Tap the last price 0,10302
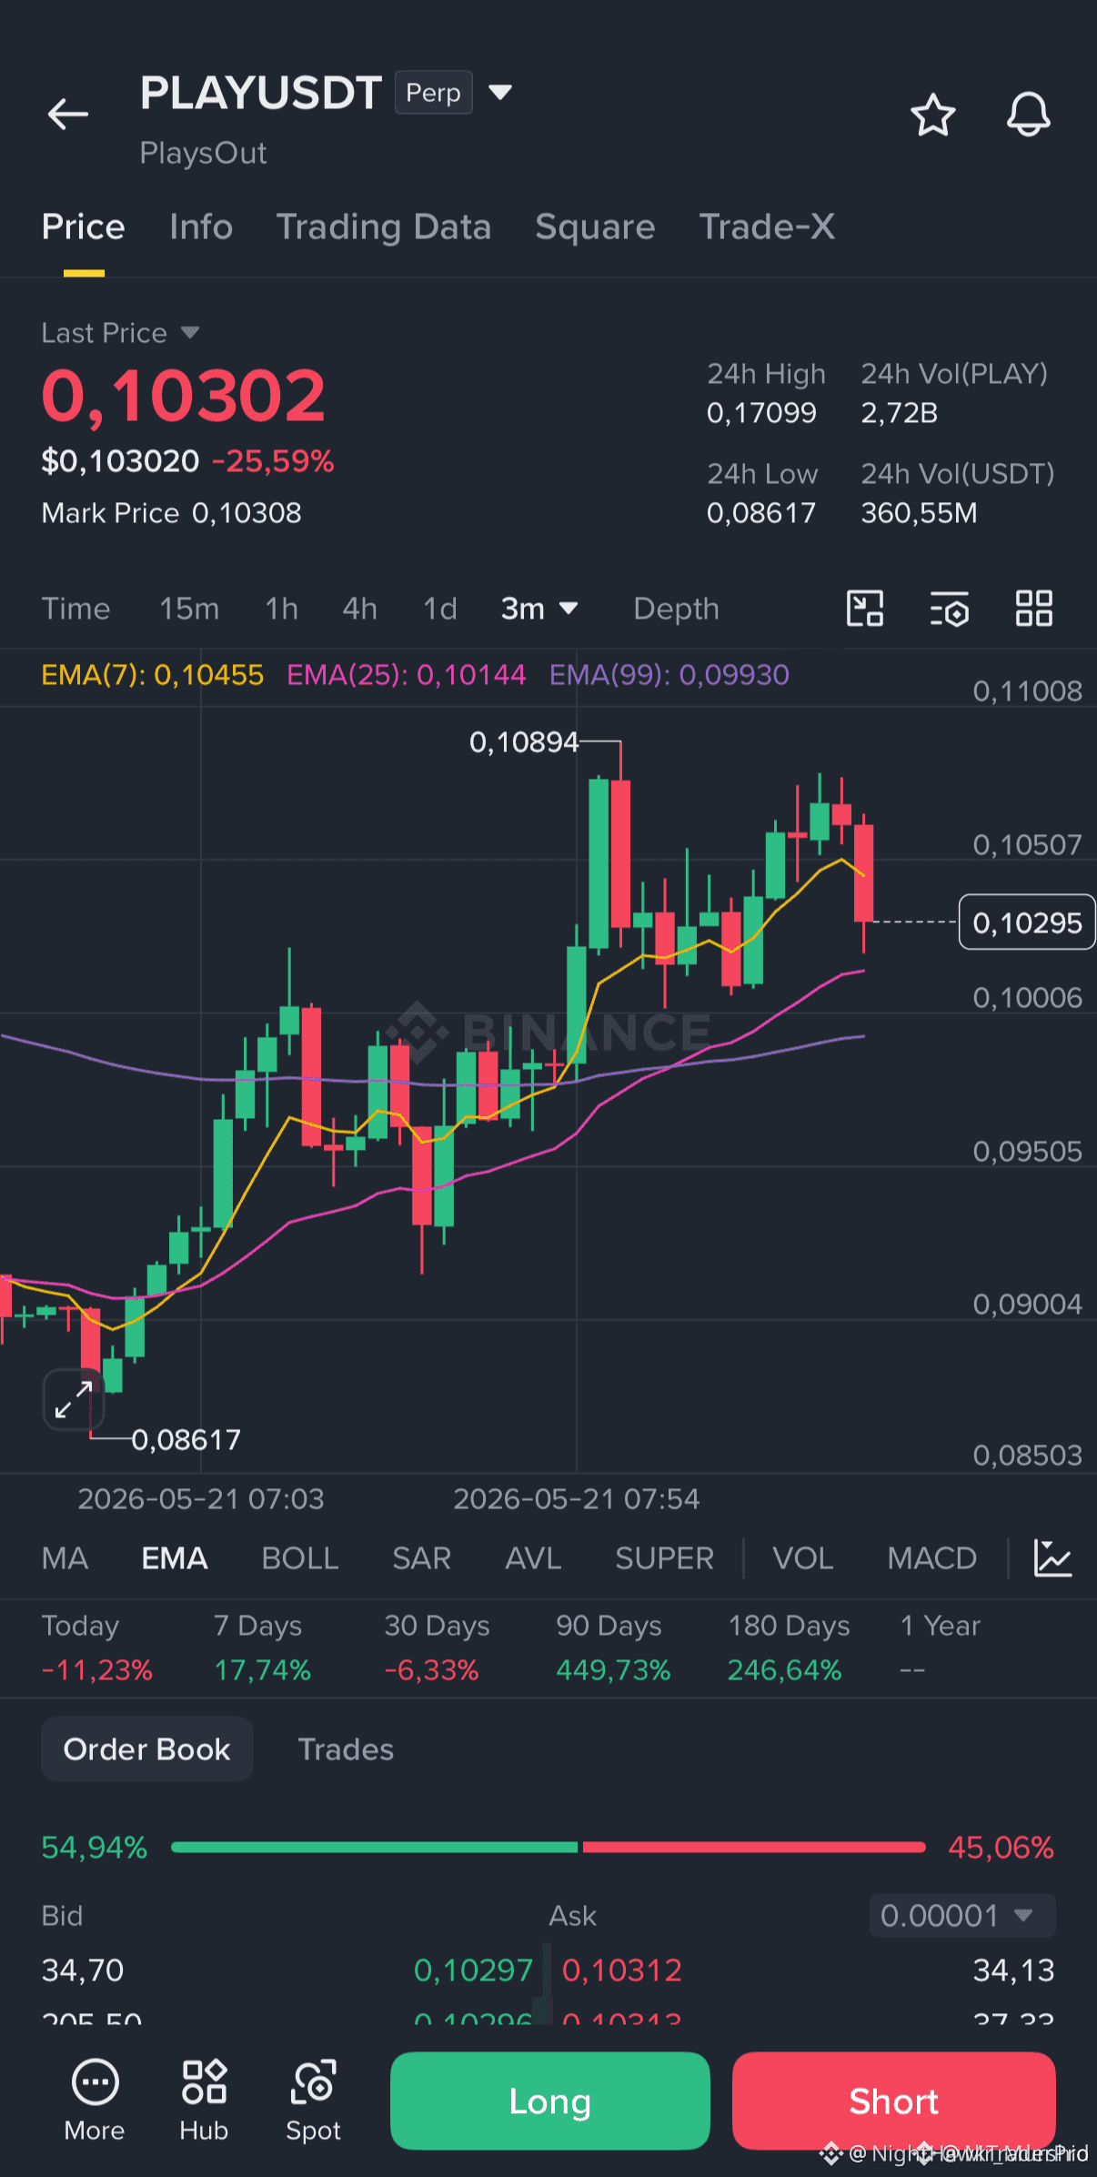 (184, 396)
